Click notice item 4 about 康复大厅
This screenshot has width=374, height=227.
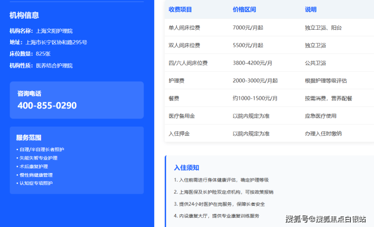pos(216,216)
